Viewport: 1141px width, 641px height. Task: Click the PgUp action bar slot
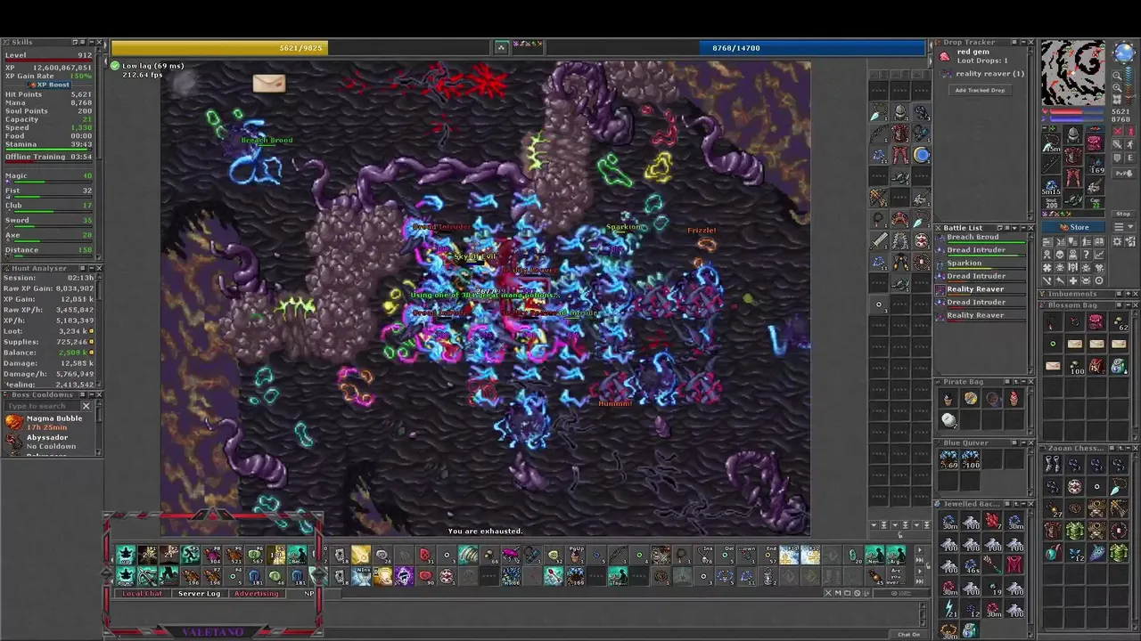click(x=576, y=554)
